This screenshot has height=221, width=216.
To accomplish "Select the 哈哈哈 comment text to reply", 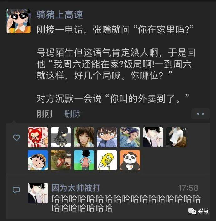I will click(126, 203).
